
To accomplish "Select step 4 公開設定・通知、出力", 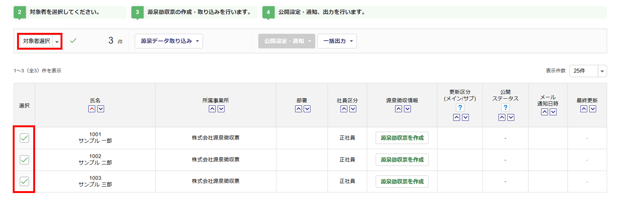I will (434, 12).
